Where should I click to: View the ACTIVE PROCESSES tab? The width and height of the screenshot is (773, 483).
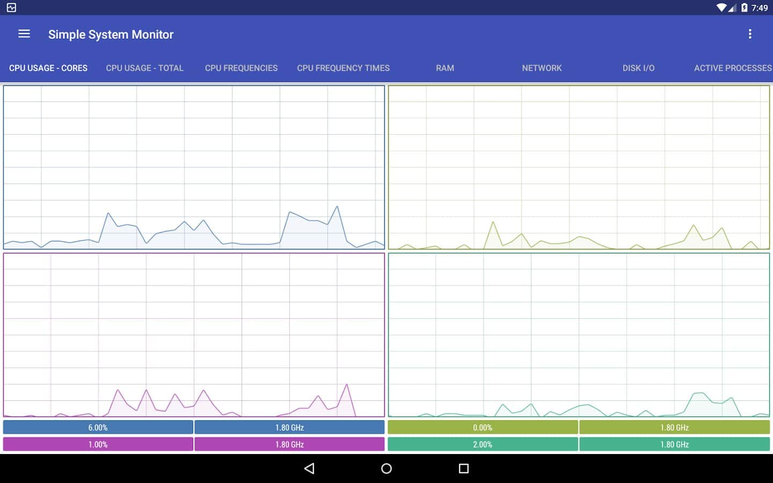pos(732,68)
